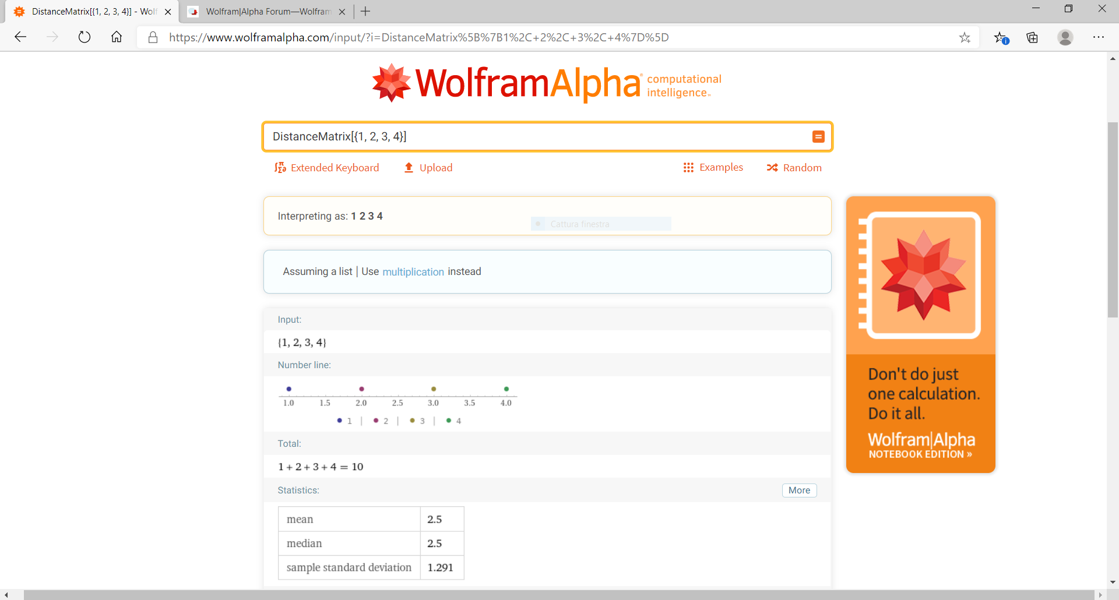The width and height of the screenshot is (1119, 600).
Task: Open the favorites list
Action: coord(1001,37)
